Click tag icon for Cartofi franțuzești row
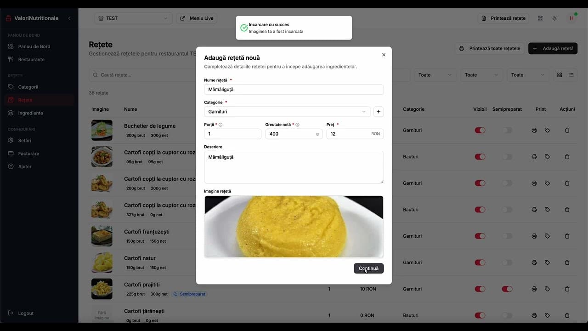588x331 pixels. point(547,236)
